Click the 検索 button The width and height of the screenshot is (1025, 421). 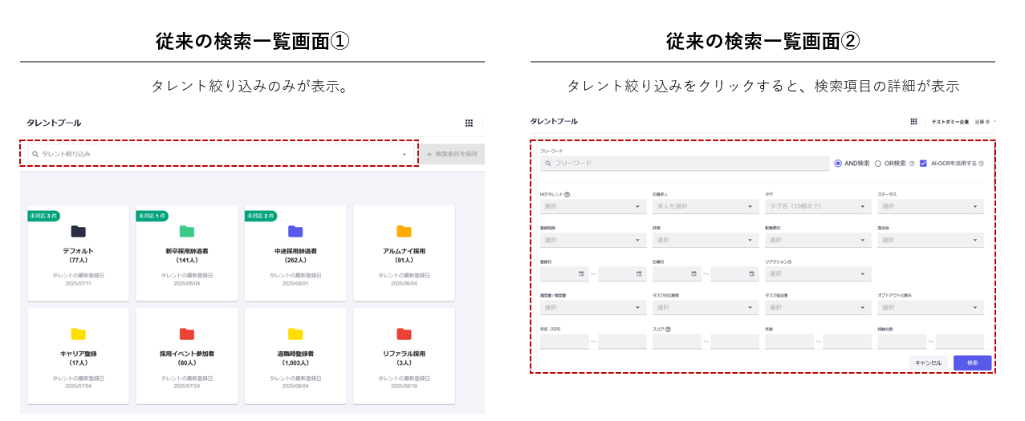pos(972,362)
